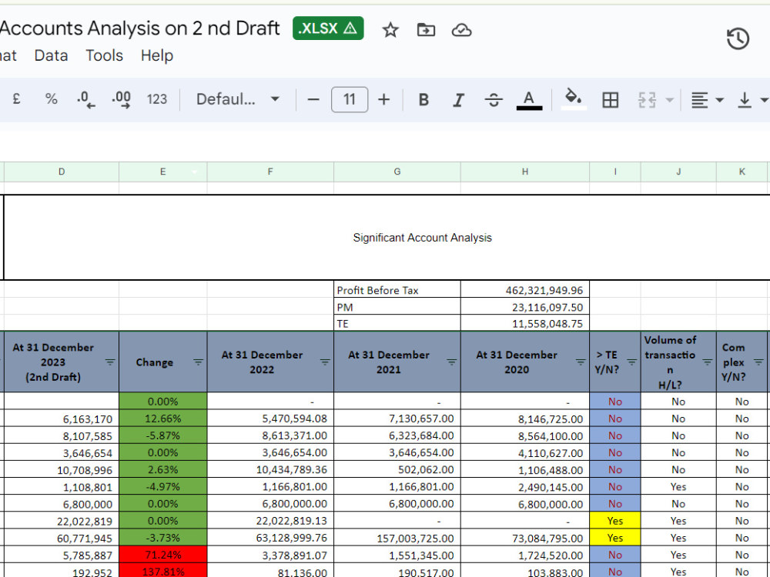Open the Tools menu

tap(104, 55)
